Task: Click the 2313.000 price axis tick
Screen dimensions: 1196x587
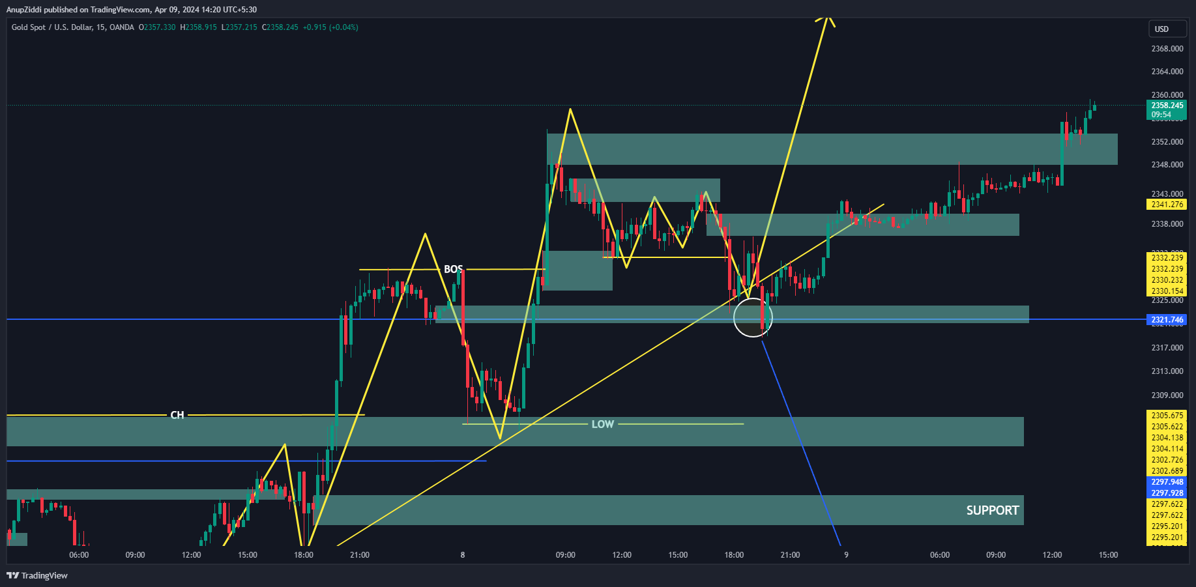Action: (1167, 371)
